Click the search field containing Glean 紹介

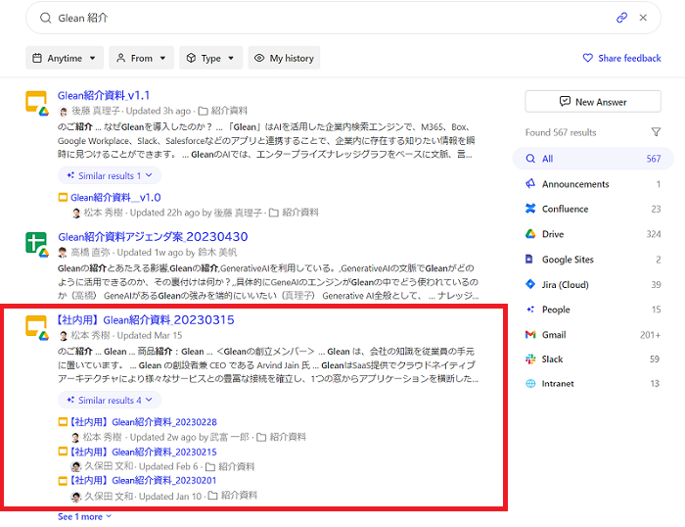pyautogui.click(x=323, y=18)
